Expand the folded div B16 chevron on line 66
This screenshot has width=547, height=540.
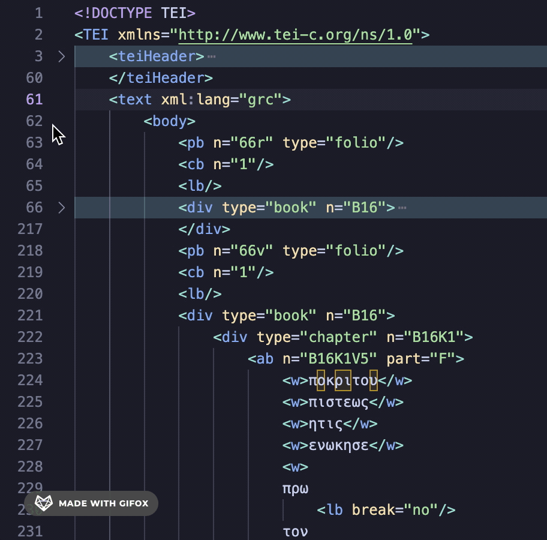coord(61,208)
